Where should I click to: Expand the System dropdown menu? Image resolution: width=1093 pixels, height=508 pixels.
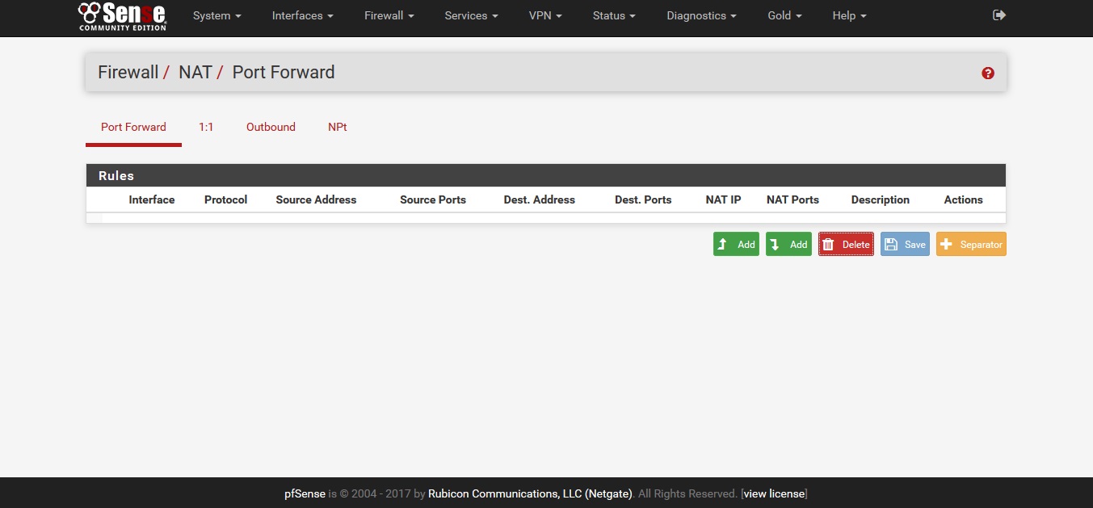[x=216, y=16]
